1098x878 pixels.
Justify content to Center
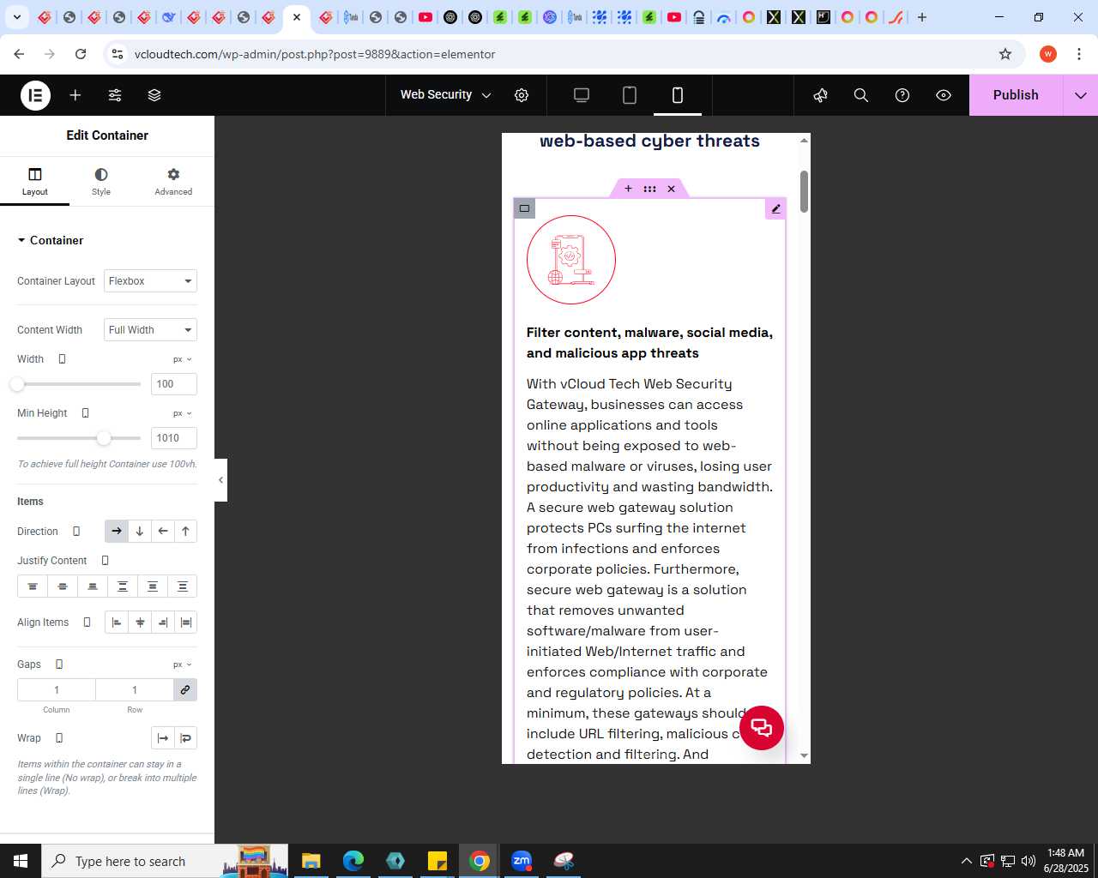click(x=63, y=586)
